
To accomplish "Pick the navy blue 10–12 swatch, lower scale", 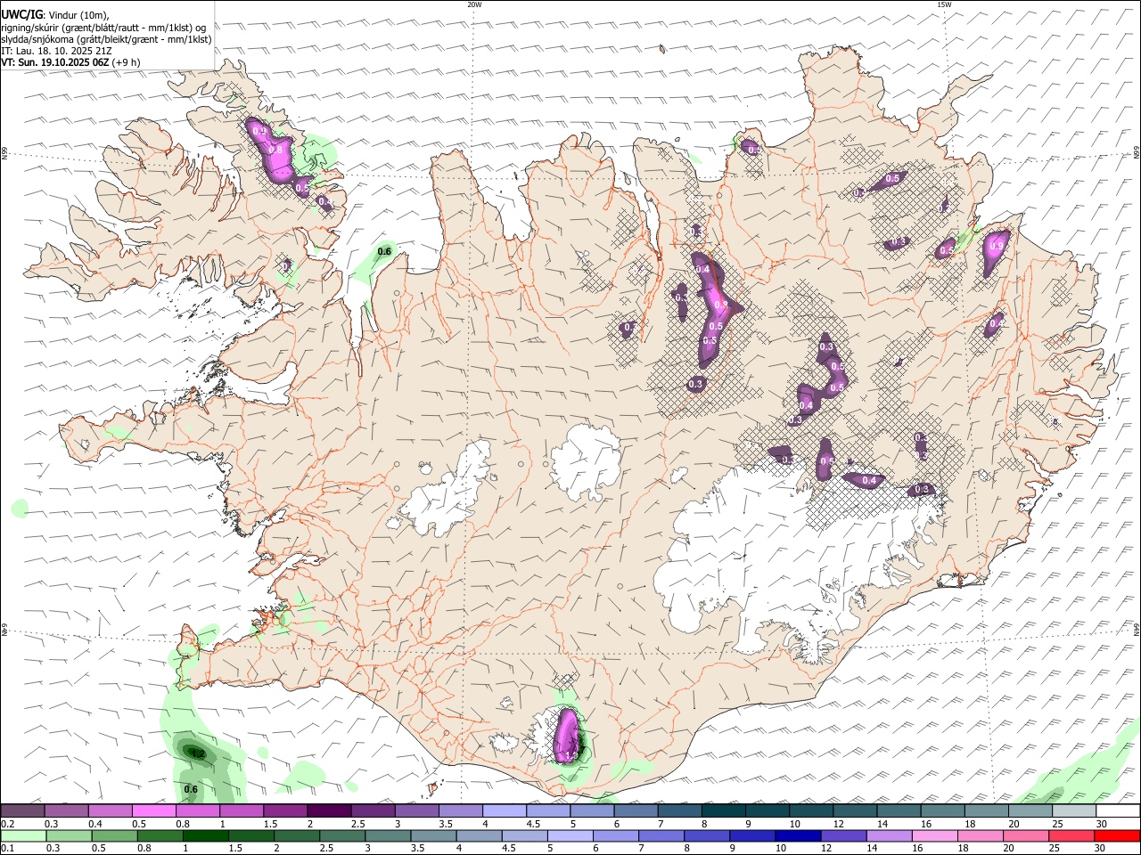I will (x=798, y=835).
